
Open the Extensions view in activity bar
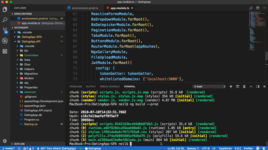click(5, 51)
